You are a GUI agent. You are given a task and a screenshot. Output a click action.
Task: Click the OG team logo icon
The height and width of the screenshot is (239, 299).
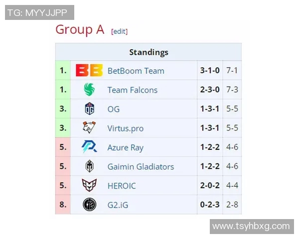click(x=89, y=109)
